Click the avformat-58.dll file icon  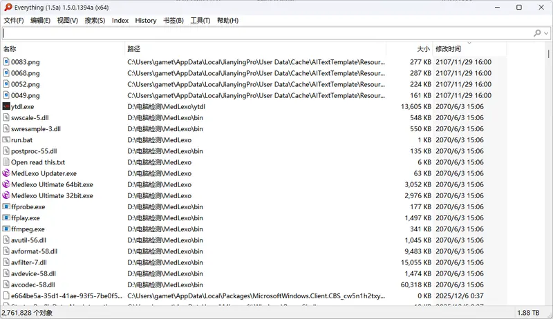(6, 251)
